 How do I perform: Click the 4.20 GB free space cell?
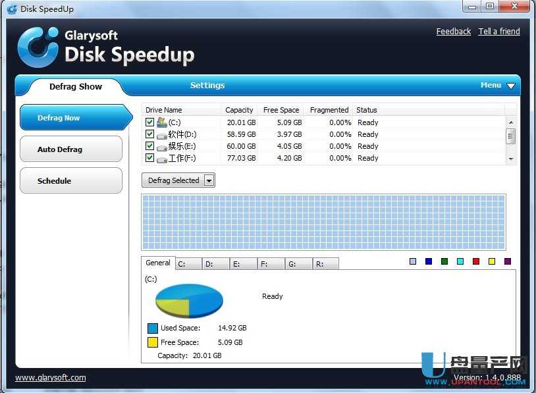tap(289, 158)
